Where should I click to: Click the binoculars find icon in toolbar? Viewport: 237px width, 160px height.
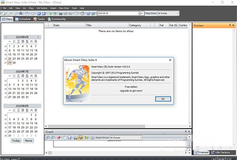tap(61, 14)
